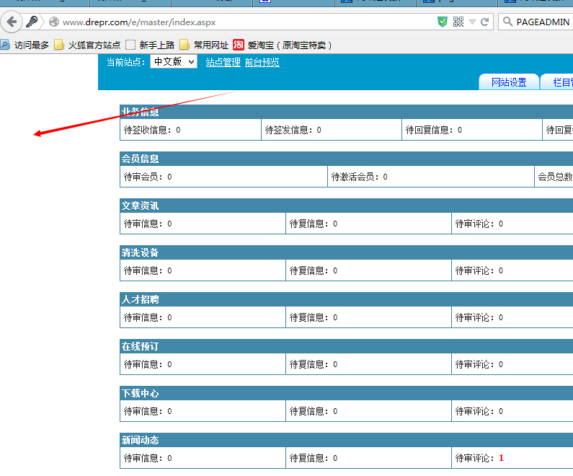Open the 常用网址 bookmark folder
Viewport: 573px width, 476px height.
pos(204,45)
